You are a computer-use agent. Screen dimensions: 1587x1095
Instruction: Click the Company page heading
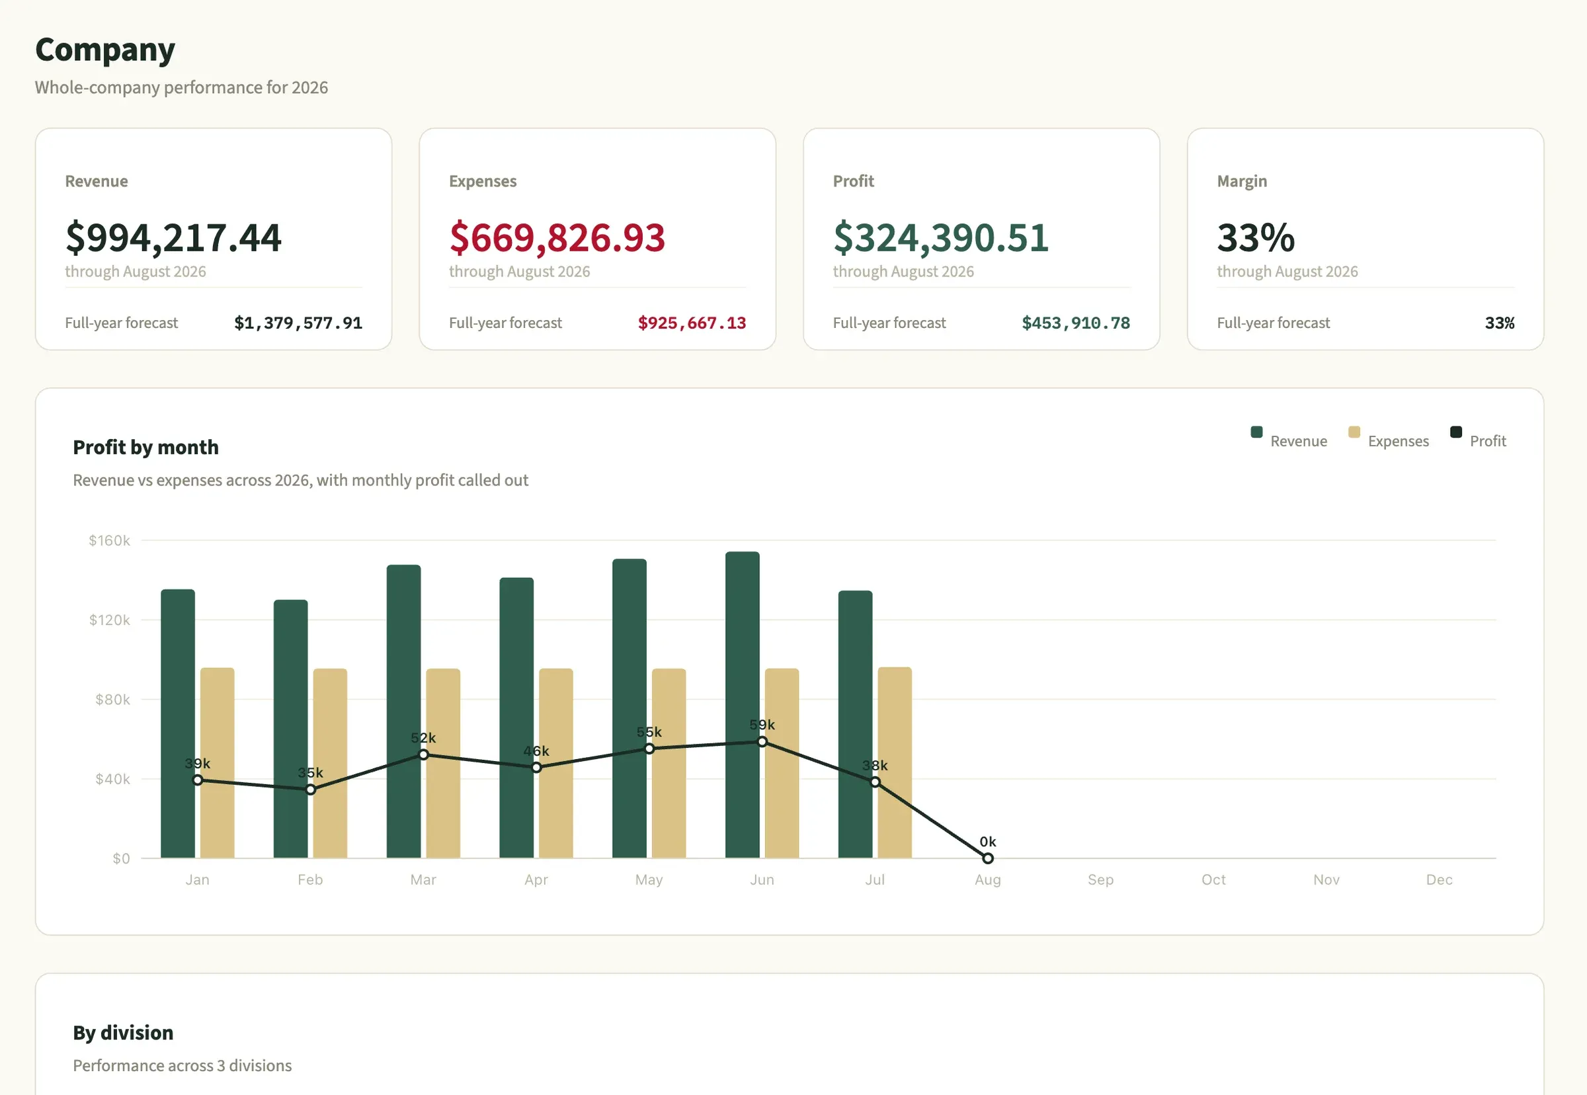point(105,50)
